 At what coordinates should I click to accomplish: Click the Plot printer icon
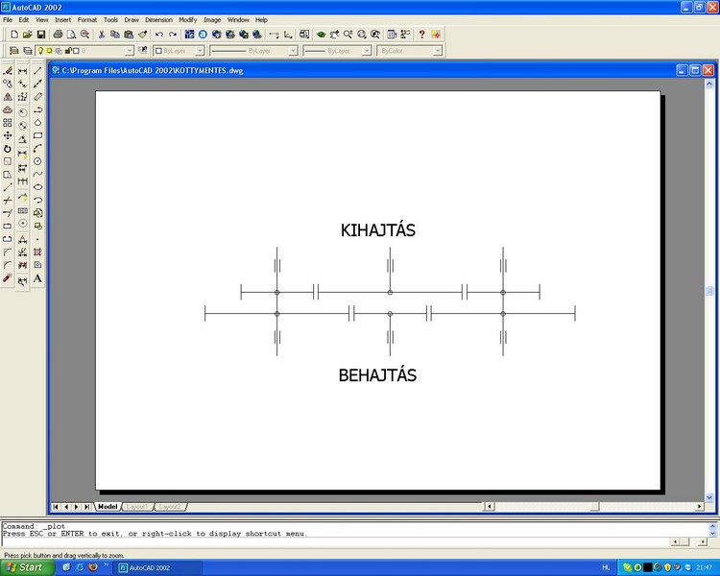point(58,35)
